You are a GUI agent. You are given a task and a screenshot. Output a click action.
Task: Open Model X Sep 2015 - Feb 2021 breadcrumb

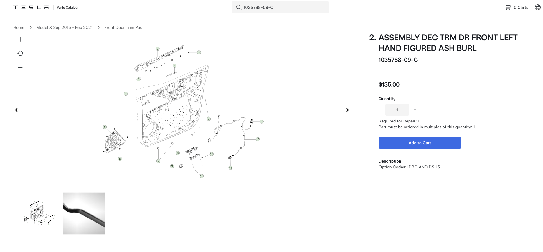point(64,27)
